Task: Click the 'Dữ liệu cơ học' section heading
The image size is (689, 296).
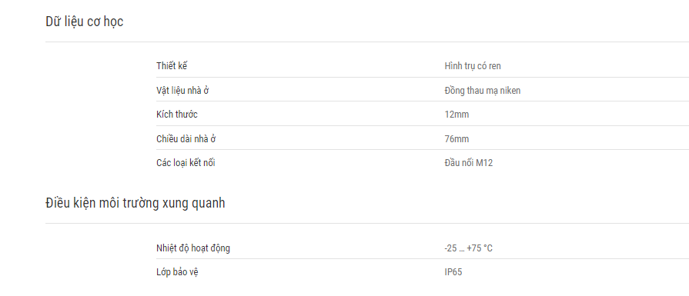Action: [85, 22]
